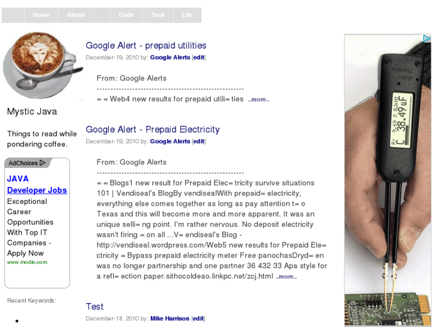The image size is (437, 327).
Task: Open 'Google Alert - Prepaid Electricity' post title
Action: click(153, 130)
